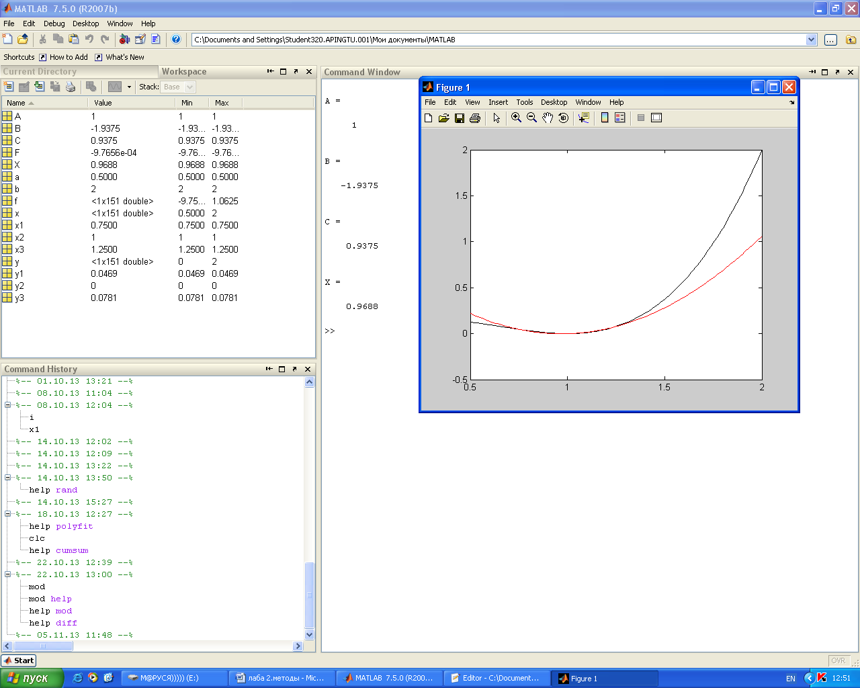Toggle Insert Legend in Figure 1 toolbar
The width and height of the screenshot is (860, 688).
pos(620,118)
